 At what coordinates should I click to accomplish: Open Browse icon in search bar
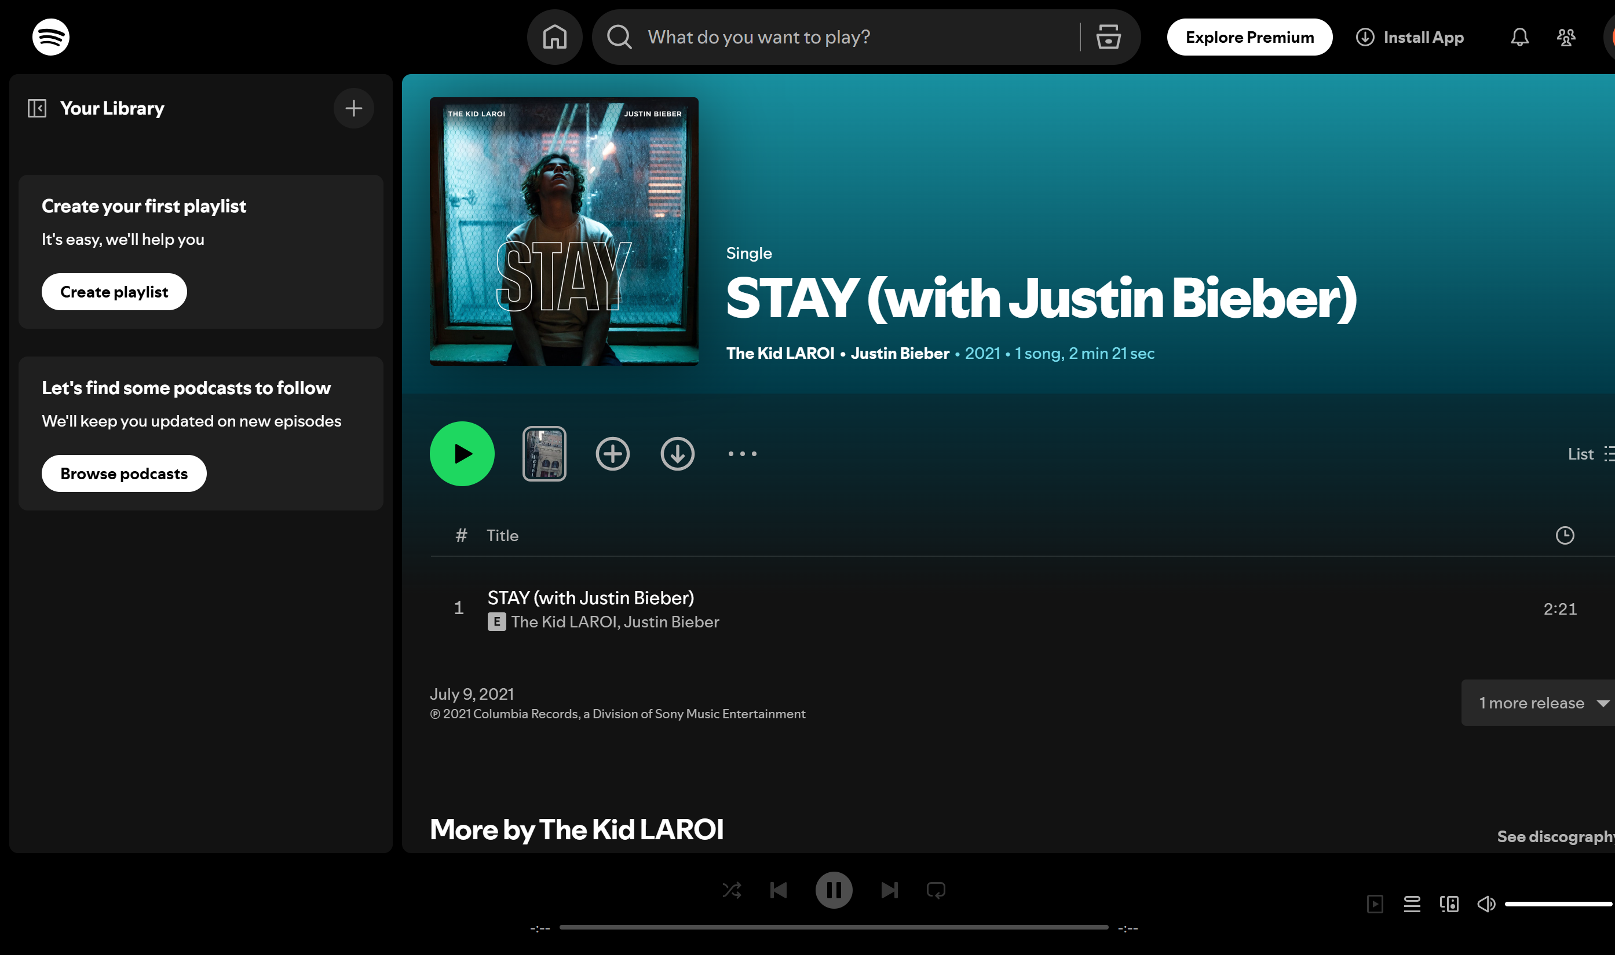point(1108,37)
